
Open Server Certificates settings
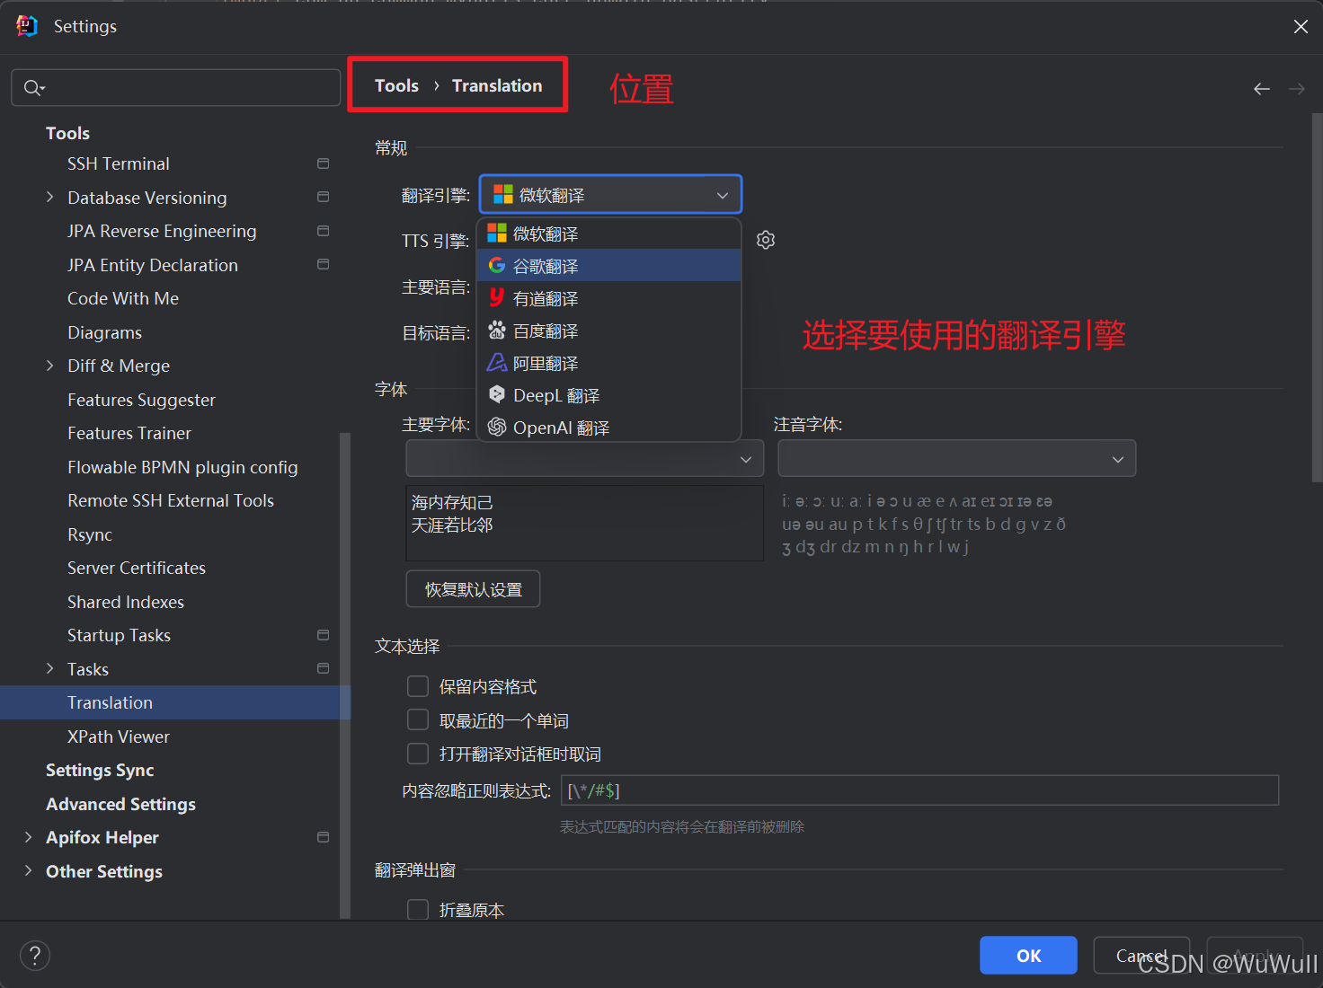[x=137, y=568]
